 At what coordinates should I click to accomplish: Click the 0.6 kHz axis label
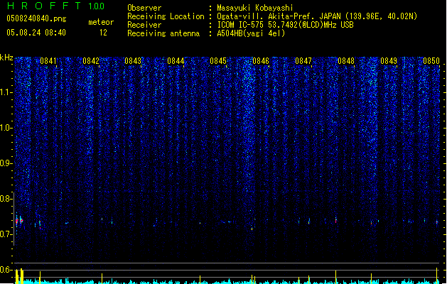click(x=6, y=270)
